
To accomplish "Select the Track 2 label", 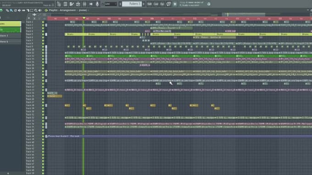I will tap(29, 25).
